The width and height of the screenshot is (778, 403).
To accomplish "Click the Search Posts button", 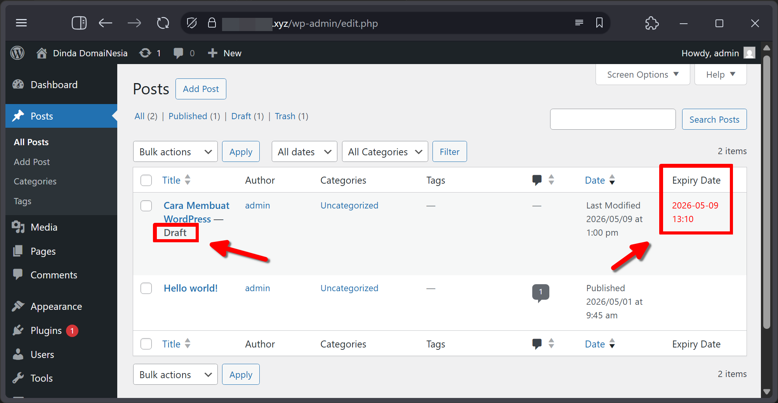I will [714, 119].
